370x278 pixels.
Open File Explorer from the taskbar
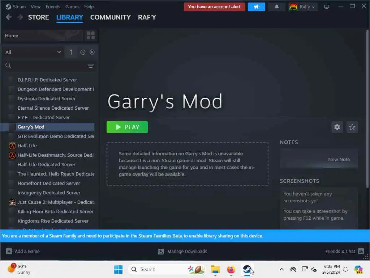pos(215,269)
